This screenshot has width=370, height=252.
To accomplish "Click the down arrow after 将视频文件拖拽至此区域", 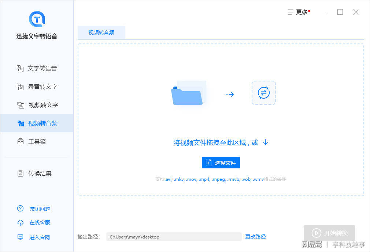I will (266, 142).
